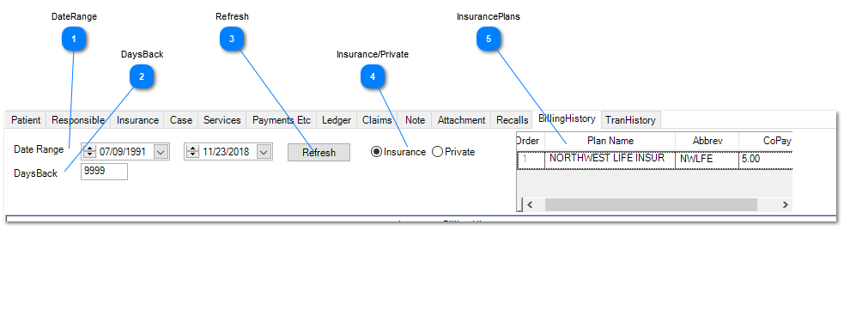This screenshot has width=844, height=309.
Task: Select the BillingHistory tab
Action: tap(567, 118)
